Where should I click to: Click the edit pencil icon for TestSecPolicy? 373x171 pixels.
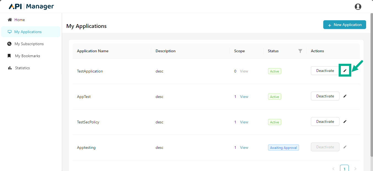(x=345, y=121)
